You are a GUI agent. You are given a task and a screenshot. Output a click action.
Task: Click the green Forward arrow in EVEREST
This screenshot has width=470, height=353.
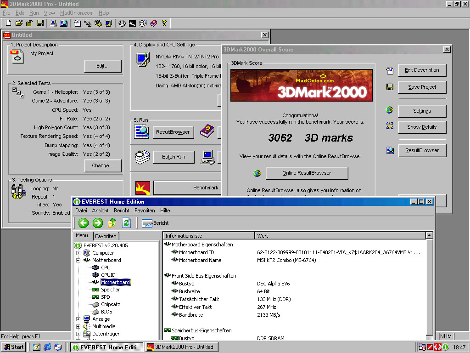[97, 223]
